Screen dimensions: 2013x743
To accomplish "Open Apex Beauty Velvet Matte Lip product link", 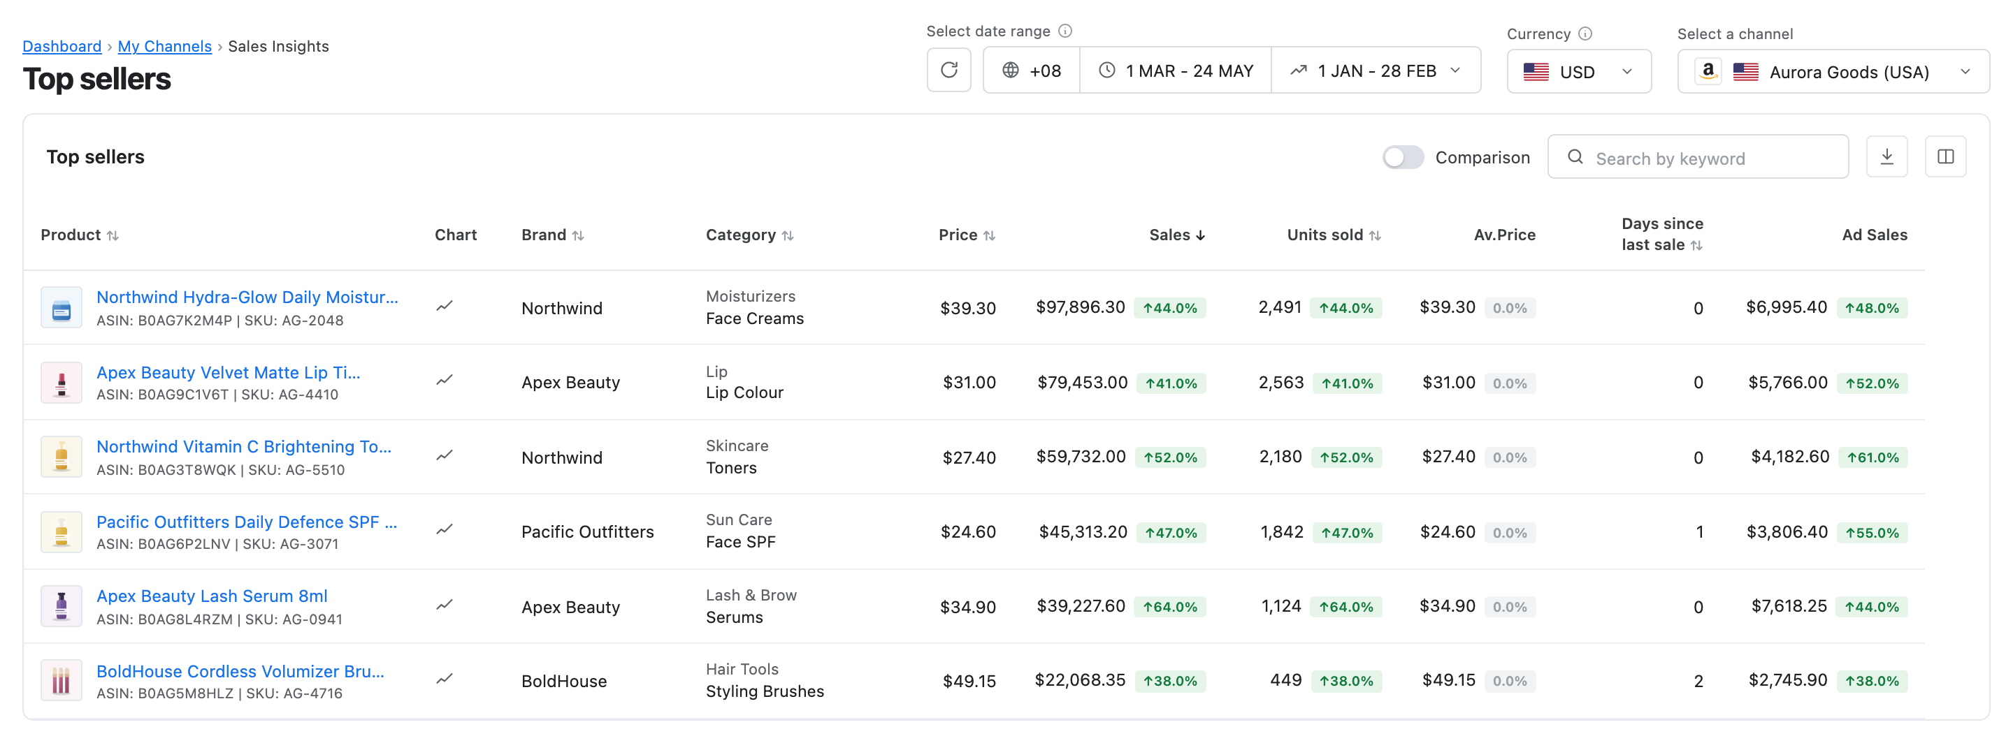I will click(228, 372).
